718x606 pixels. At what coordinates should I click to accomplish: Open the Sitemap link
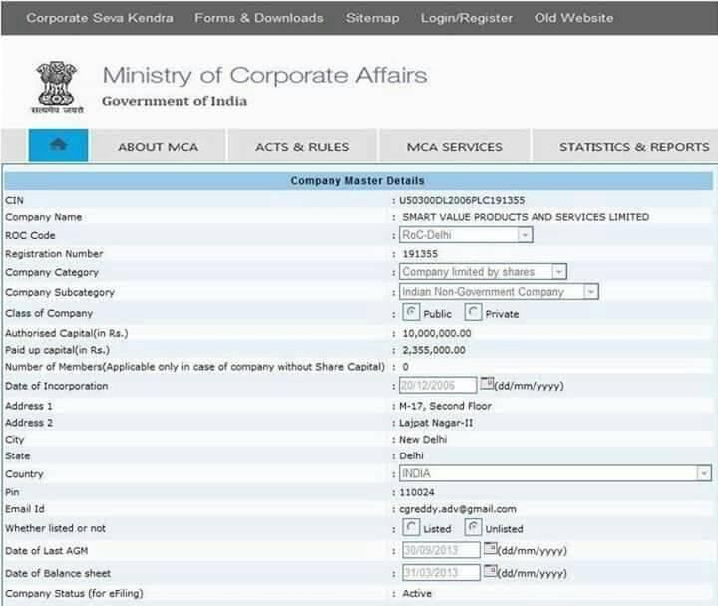pyautogui.click(x=372, y=18)
